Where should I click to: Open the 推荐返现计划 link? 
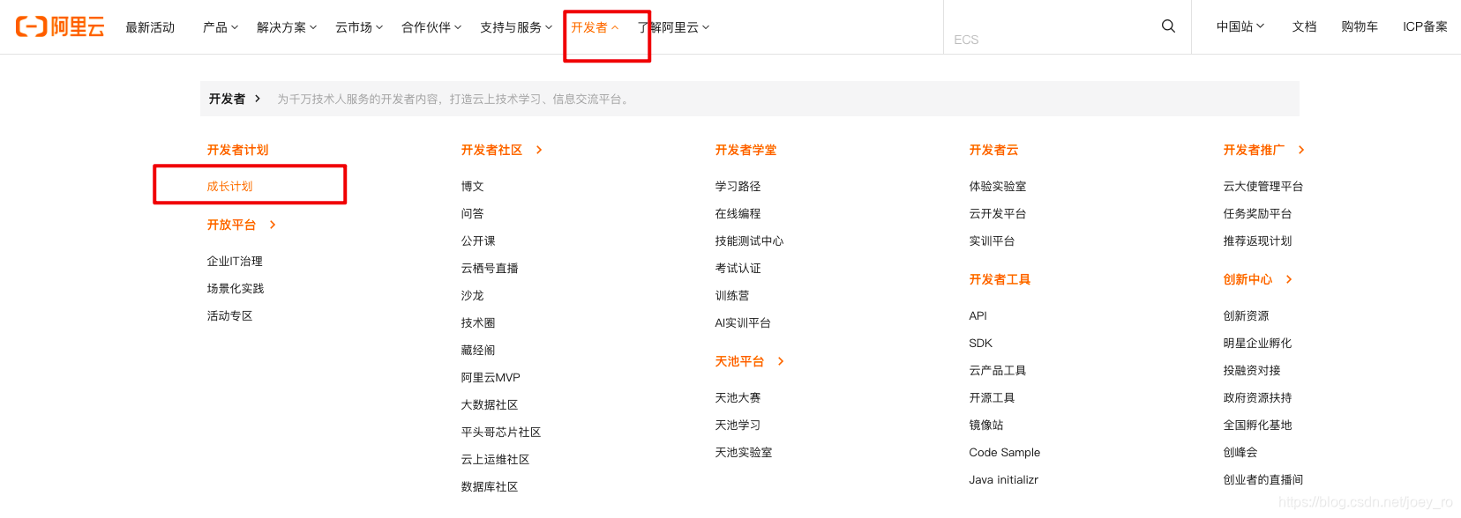coord(1258,240)
